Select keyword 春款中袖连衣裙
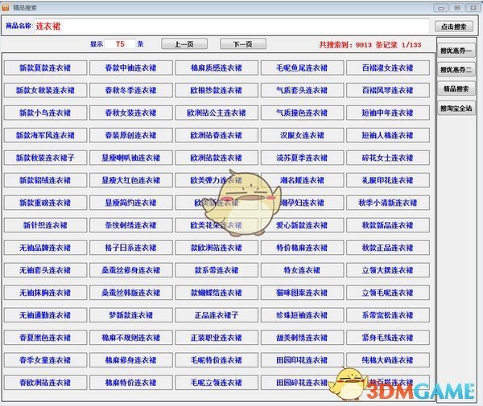This screenshot has width=483, height=406. tap(131, 68)
